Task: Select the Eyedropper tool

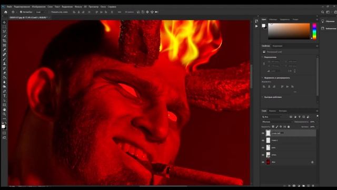Action: pos(4,50)
